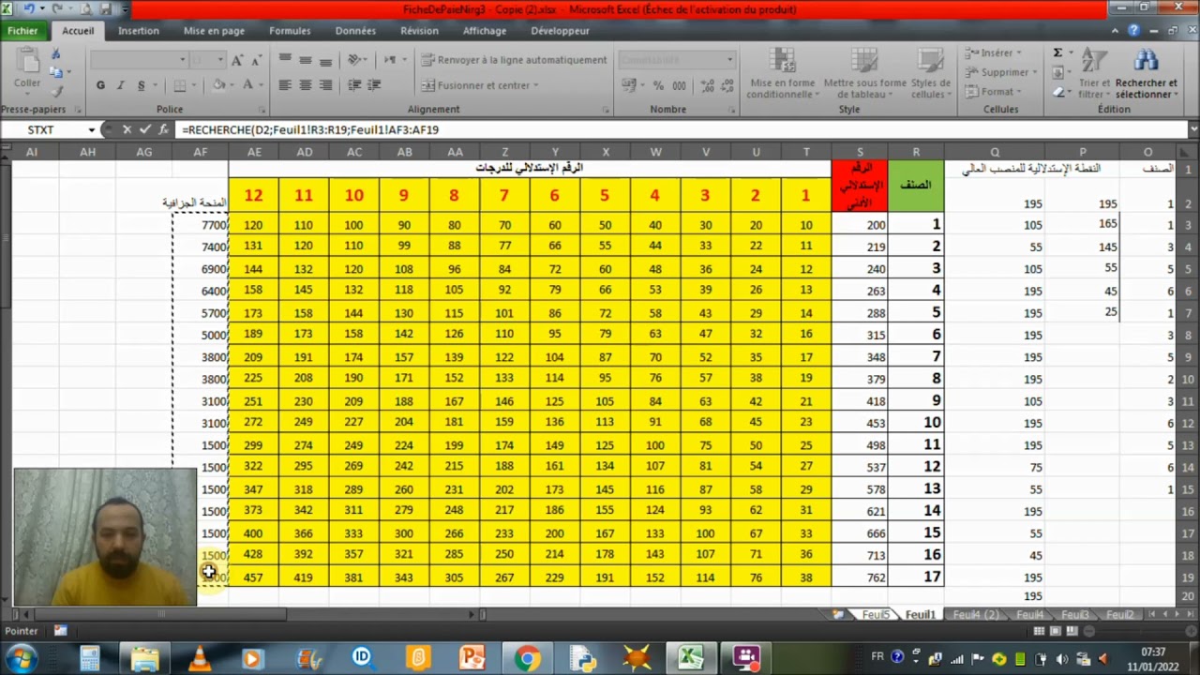
Task: Click Renvoyer à la ligne automatiquement
Action: [513, 60]
